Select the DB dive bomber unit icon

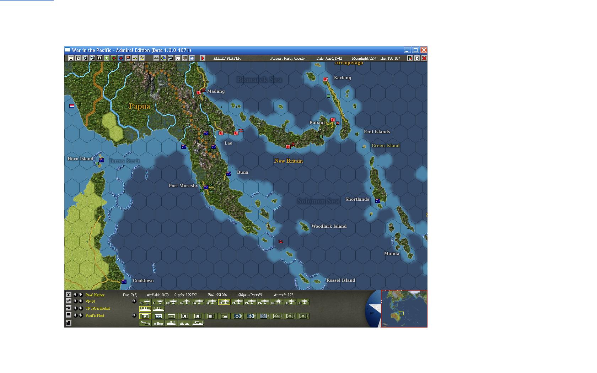(x=171, y=302)
